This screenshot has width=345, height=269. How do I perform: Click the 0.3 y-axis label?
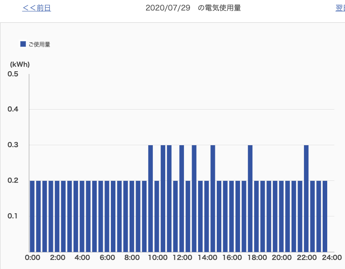[13, 145]
